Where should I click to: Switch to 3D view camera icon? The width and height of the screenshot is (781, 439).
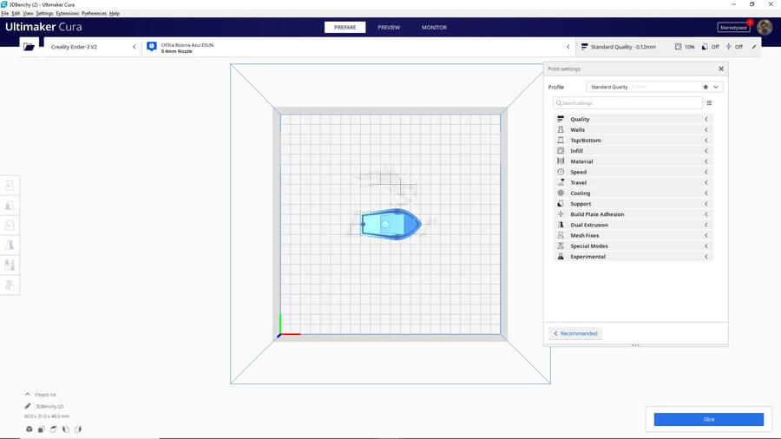[x=29, y=429]
